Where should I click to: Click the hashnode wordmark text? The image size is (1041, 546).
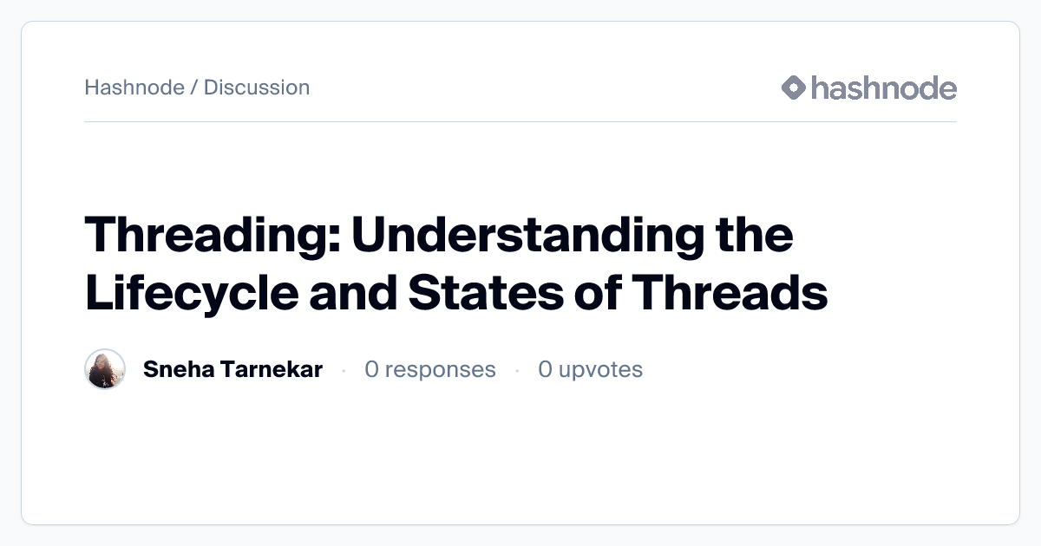(x=883, y=88)
